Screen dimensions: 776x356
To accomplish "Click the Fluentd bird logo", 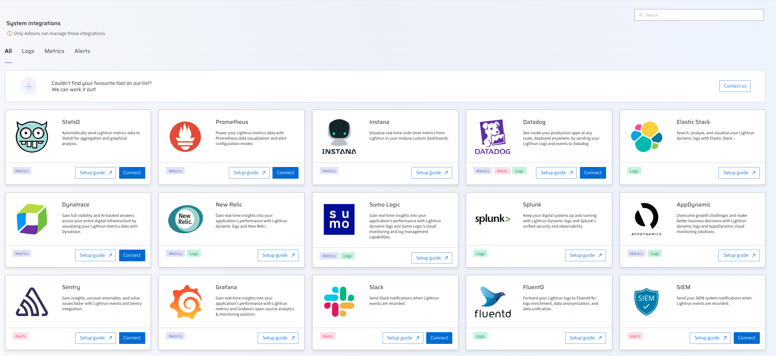I will click(x=493, y=302).
